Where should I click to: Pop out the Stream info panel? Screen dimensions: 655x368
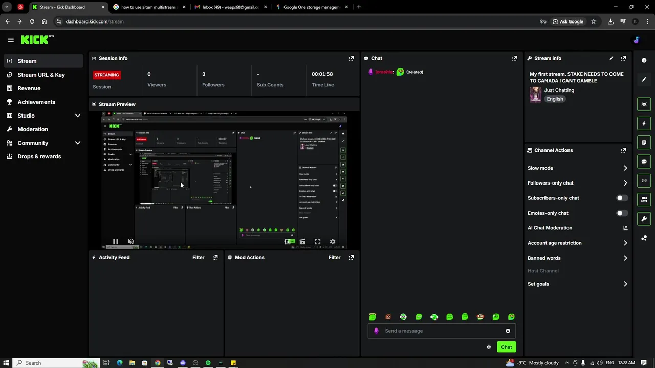[x=623, y=58]
